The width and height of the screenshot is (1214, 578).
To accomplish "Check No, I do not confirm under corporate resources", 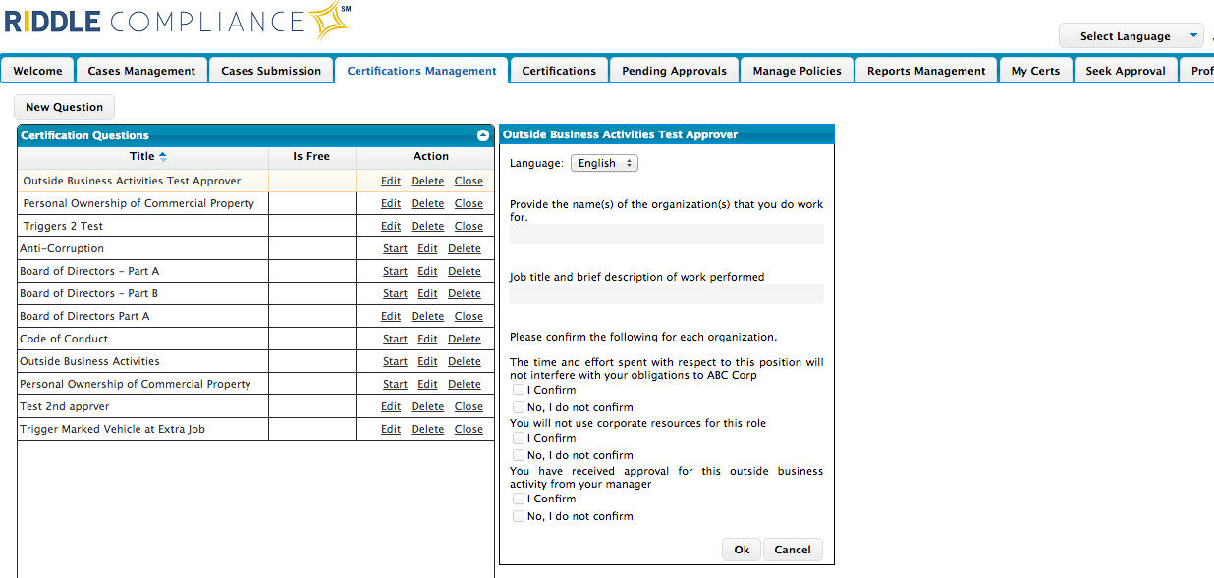I will click(x=519, y=455).
